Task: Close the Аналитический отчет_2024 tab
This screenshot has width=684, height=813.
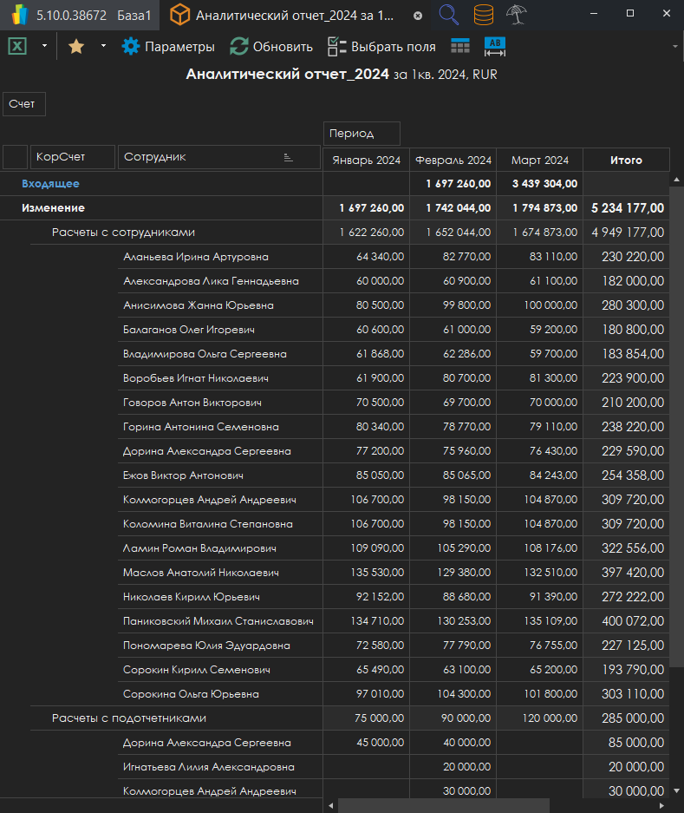Action: (x=418, y=16)
